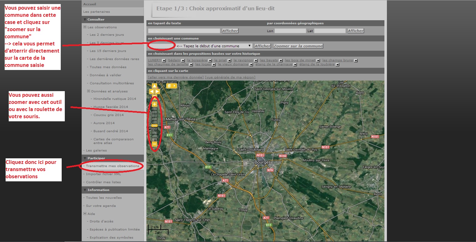Open 'aller vers ma dernière donnée' link
The height and width of the screenshot is (242, 476).
tap(176, 77)
